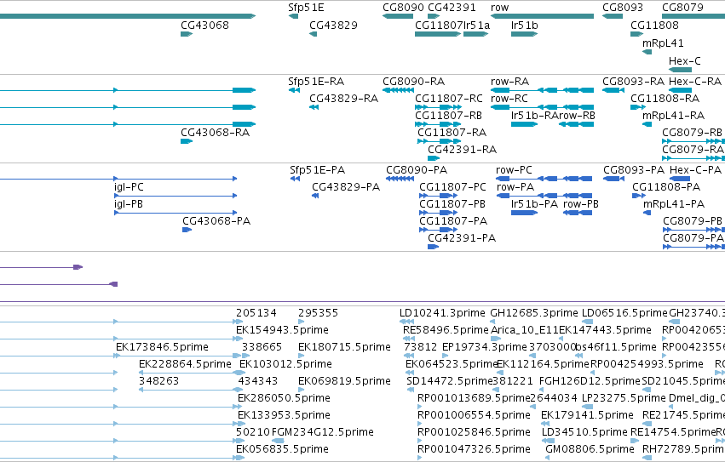Select the LP23275.5prime EST label
This screenshot has width=725, height=462.
coord(624,398)
